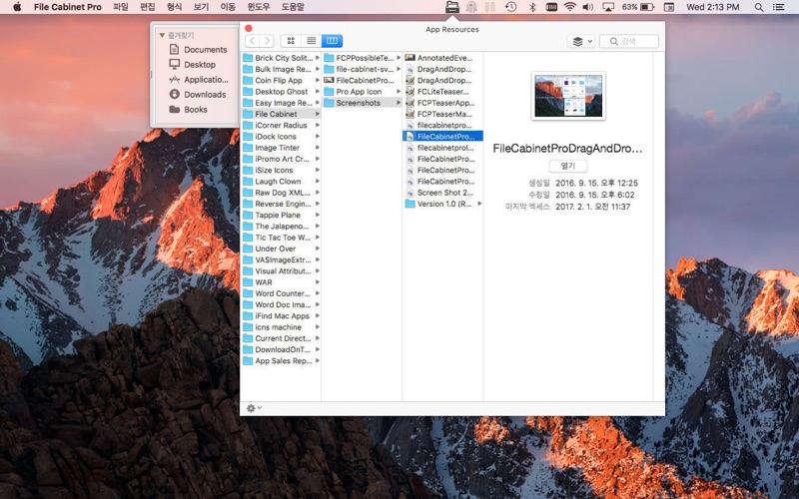Image resolution: width=799 pixels, height=499 pixels.
Task: Select the Under Over folder
Action: click(281, 249)
